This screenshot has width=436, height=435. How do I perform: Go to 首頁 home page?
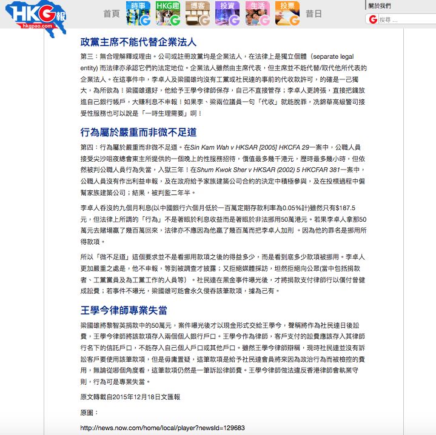pos(111,14)
